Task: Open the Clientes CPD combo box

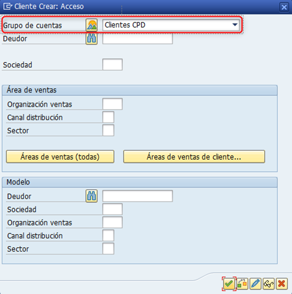Action: (171, 25)
